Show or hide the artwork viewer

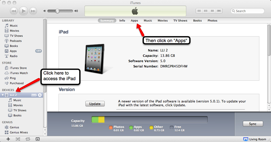(38, 139)
